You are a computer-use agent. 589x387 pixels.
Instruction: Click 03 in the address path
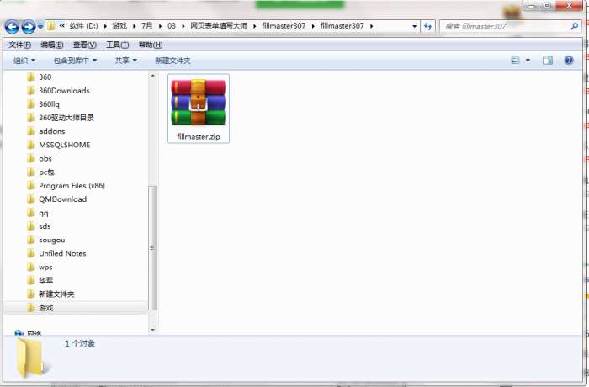tap(172, 26)
